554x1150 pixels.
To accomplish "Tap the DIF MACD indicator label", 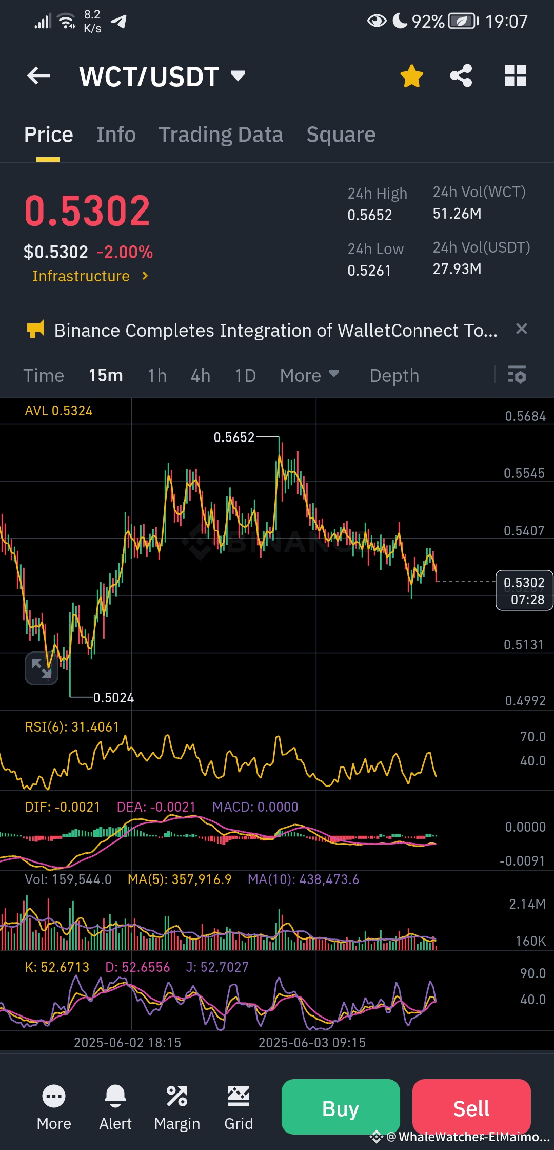I will 62,807.
